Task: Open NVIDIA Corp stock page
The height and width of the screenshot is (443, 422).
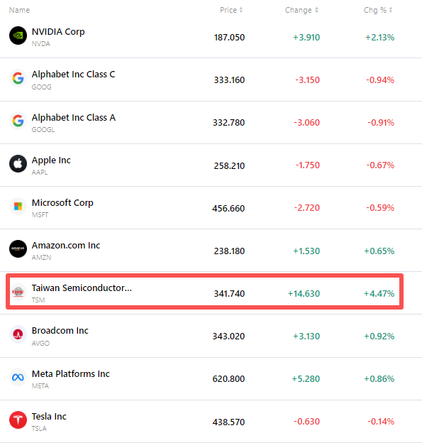Action: click(58, 32)
